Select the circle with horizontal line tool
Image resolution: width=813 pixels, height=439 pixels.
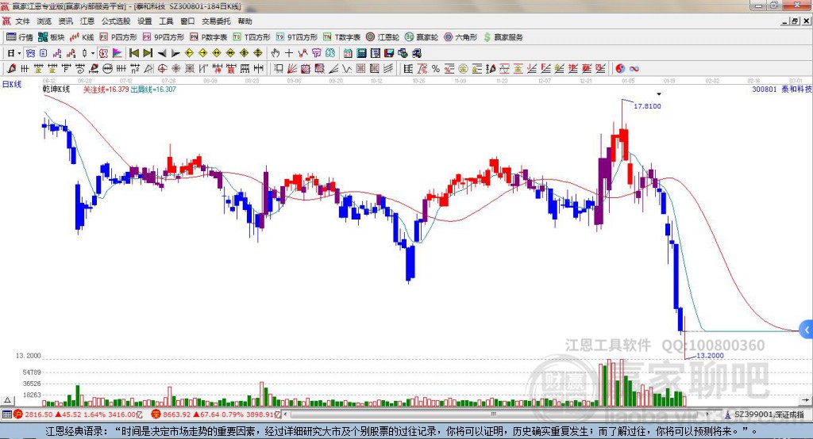tap(108, 69)
